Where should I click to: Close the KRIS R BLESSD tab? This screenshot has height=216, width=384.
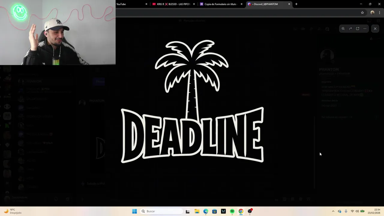tap(194, 4)
